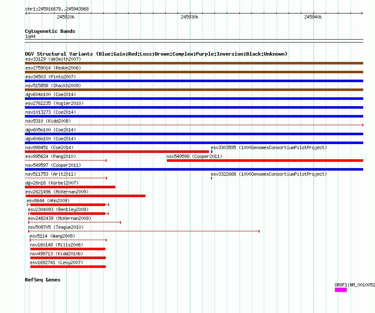Image resolution: width=375 pixels, height=313 pixels.
Task: Select the esv2482439 (McKernan2009) label
Action: click(x=59, y=218)
